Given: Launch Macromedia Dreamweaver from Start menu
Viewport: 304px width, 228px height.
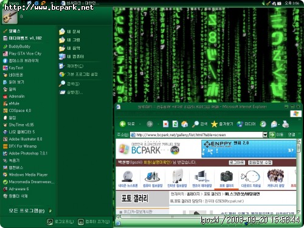Looking at the screenshot, I should 29,182.
